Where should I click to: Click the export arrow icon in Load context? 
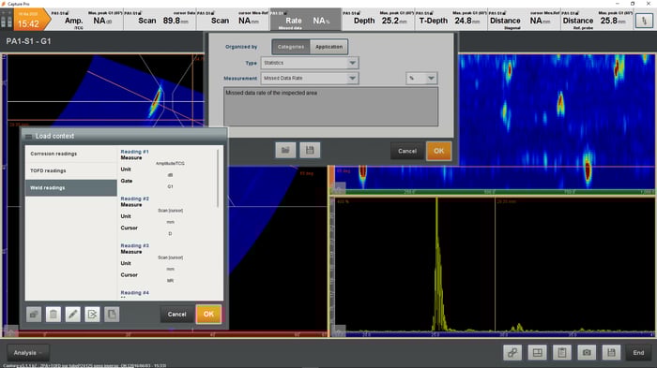point(92,314)
